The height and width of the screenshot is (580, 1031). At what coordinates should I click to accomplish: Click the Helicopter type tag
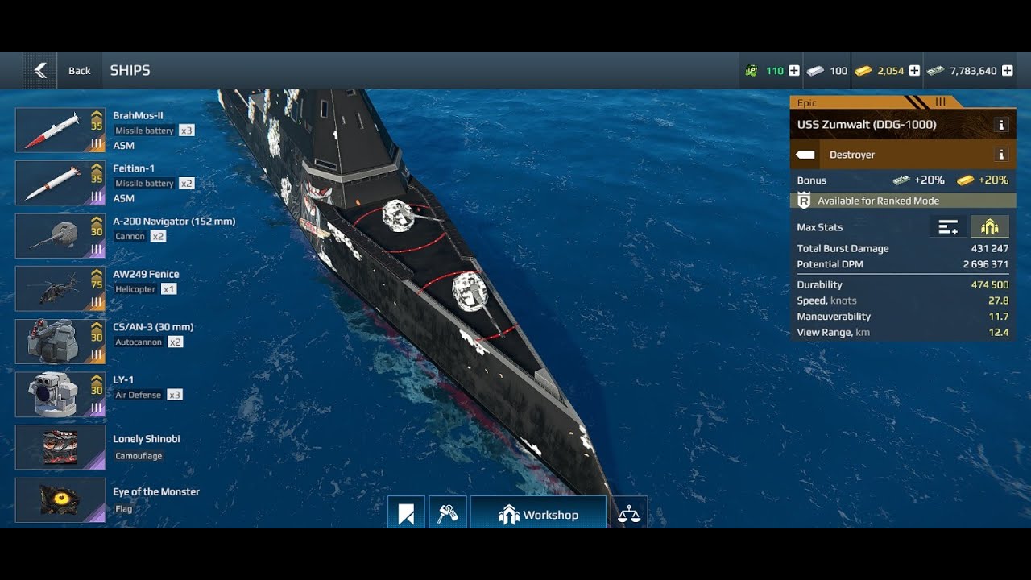coord(135,289)
